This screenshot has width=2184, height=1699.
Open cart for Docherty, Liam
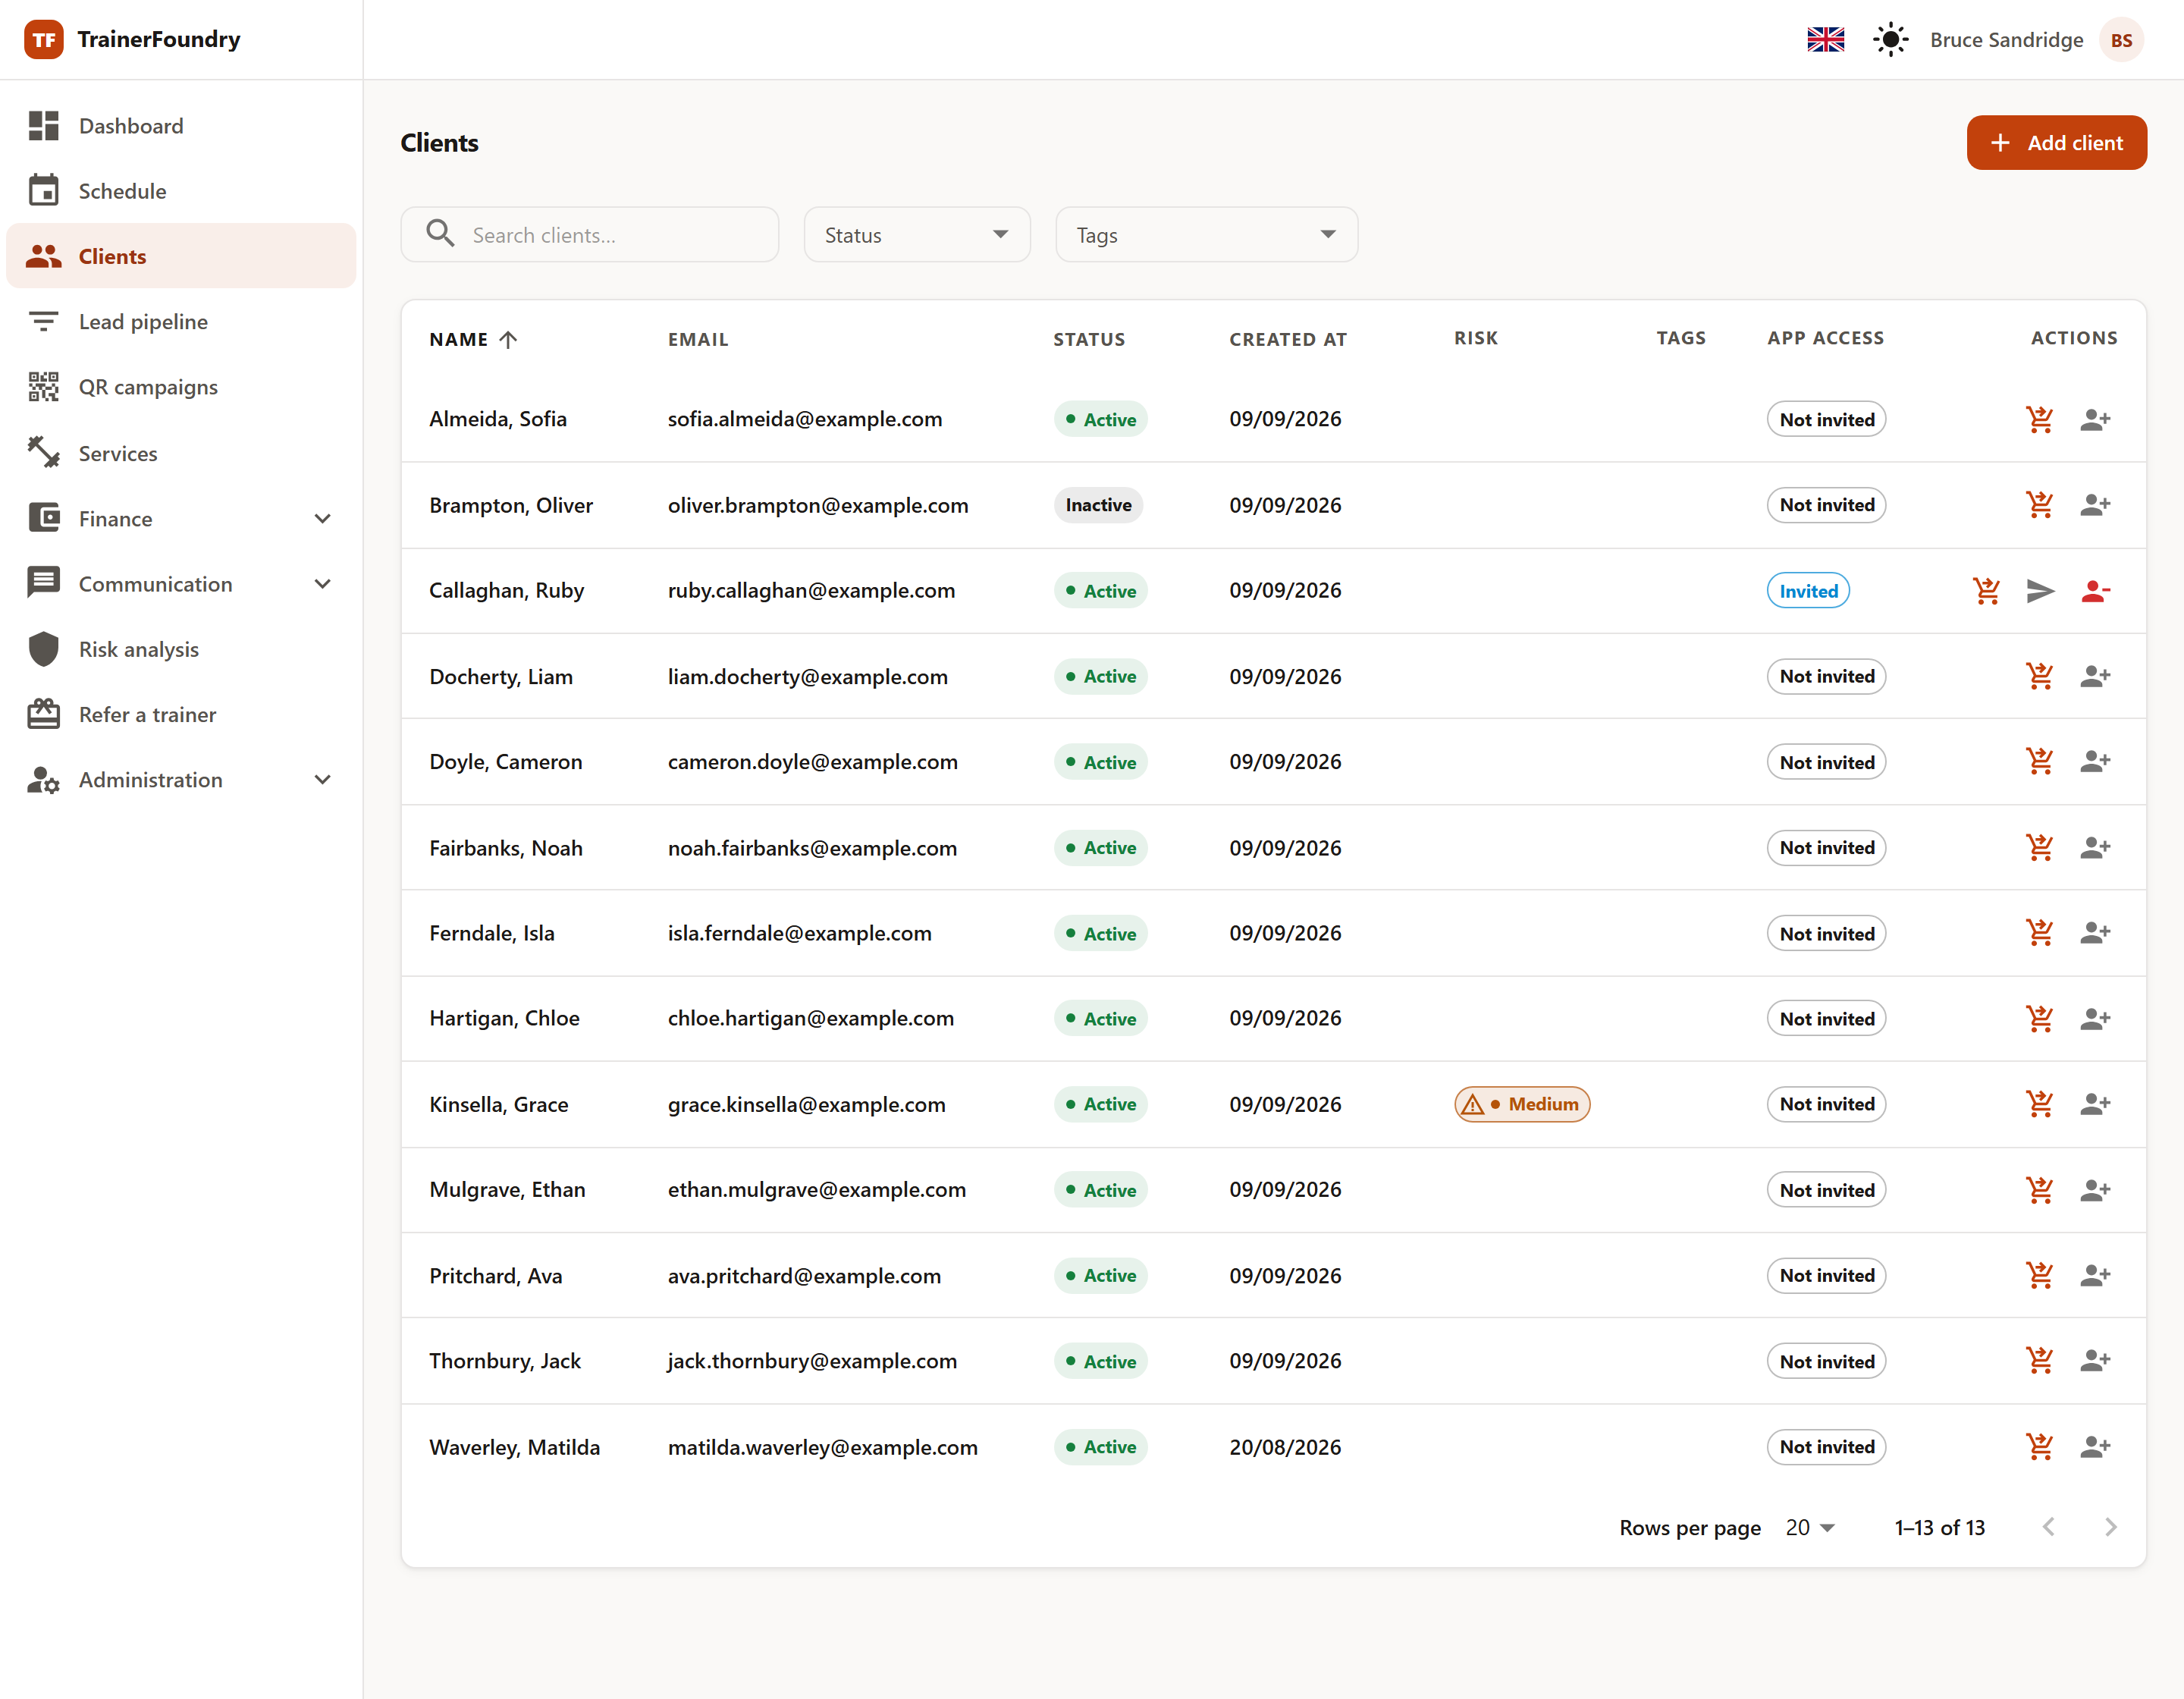2039,676
